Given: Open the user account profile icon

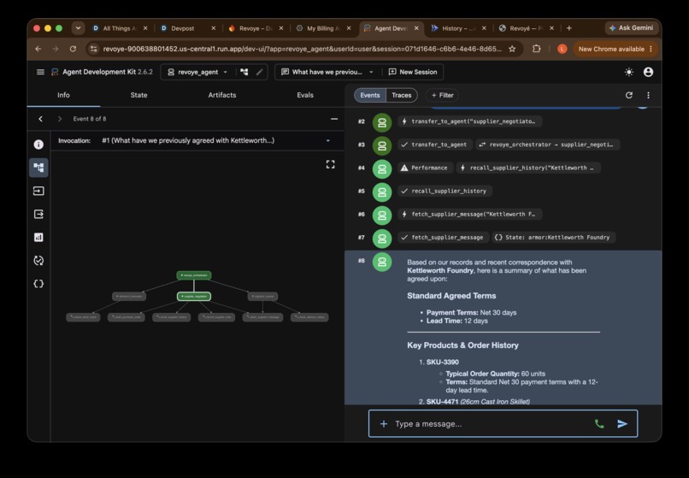Looking at the screenshot, I should 648,72.
